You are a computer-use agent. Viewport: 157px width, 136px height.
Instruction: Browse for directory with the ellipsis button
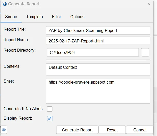pyautogui.click(x=145, y=52)
